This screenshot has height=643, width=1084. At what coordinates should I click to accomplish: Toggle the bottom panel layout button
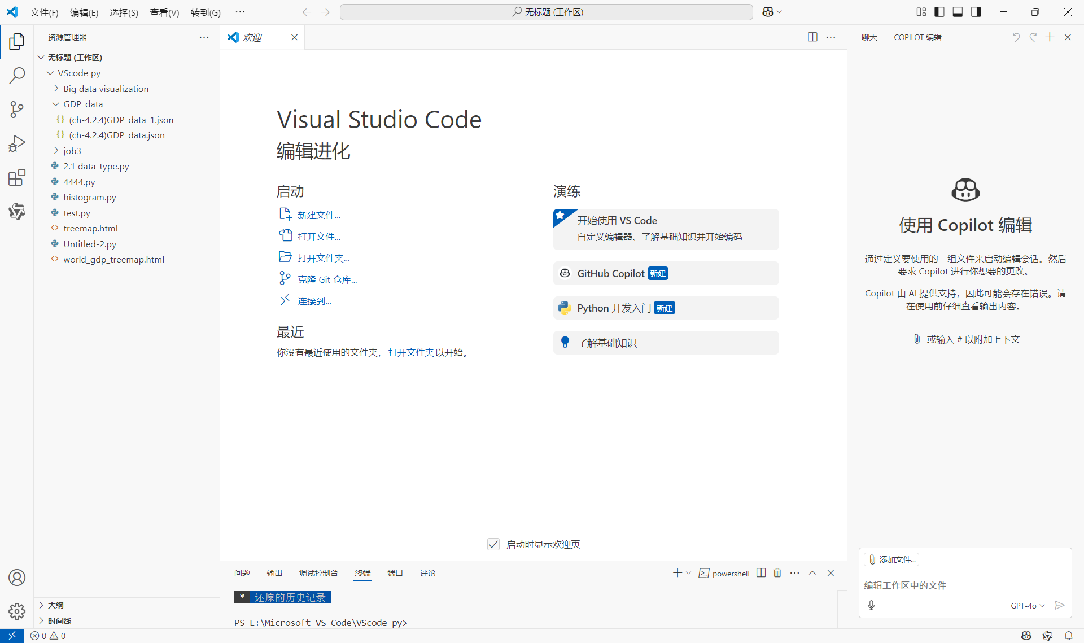coord(958,12)
